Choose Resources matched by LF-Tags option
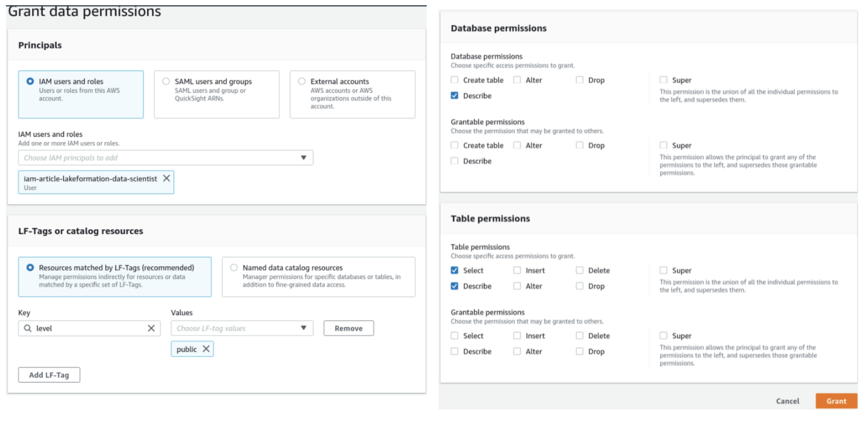Viewport: 864px width, 423px height. tap(115, 277)
